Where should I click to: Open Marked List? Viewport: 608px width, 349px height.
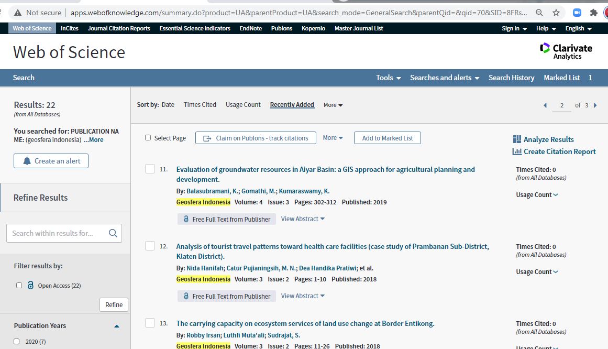[x=561, y=78]
